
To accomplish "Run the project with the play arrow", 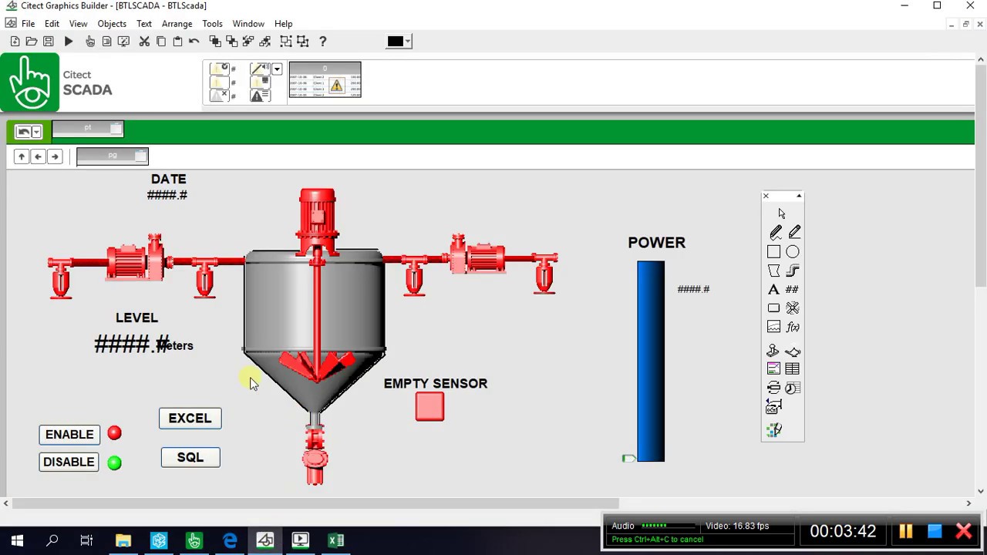I will click(x=69, y=42).
